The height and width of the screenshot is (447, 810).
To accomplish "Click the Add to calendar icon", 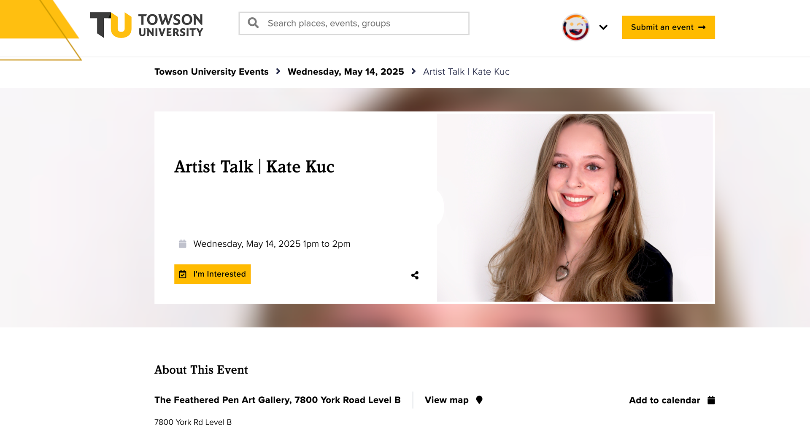I will tap(711, 400).
